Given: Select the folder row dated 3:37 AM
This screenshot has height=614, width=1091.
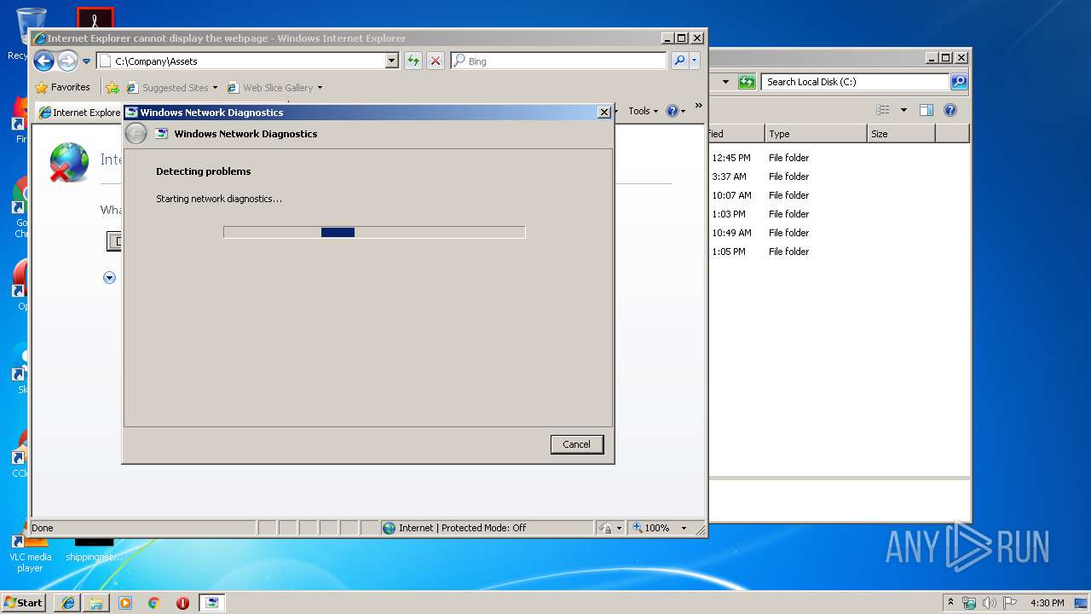Looking at the screenshot, I should point(840,177).
